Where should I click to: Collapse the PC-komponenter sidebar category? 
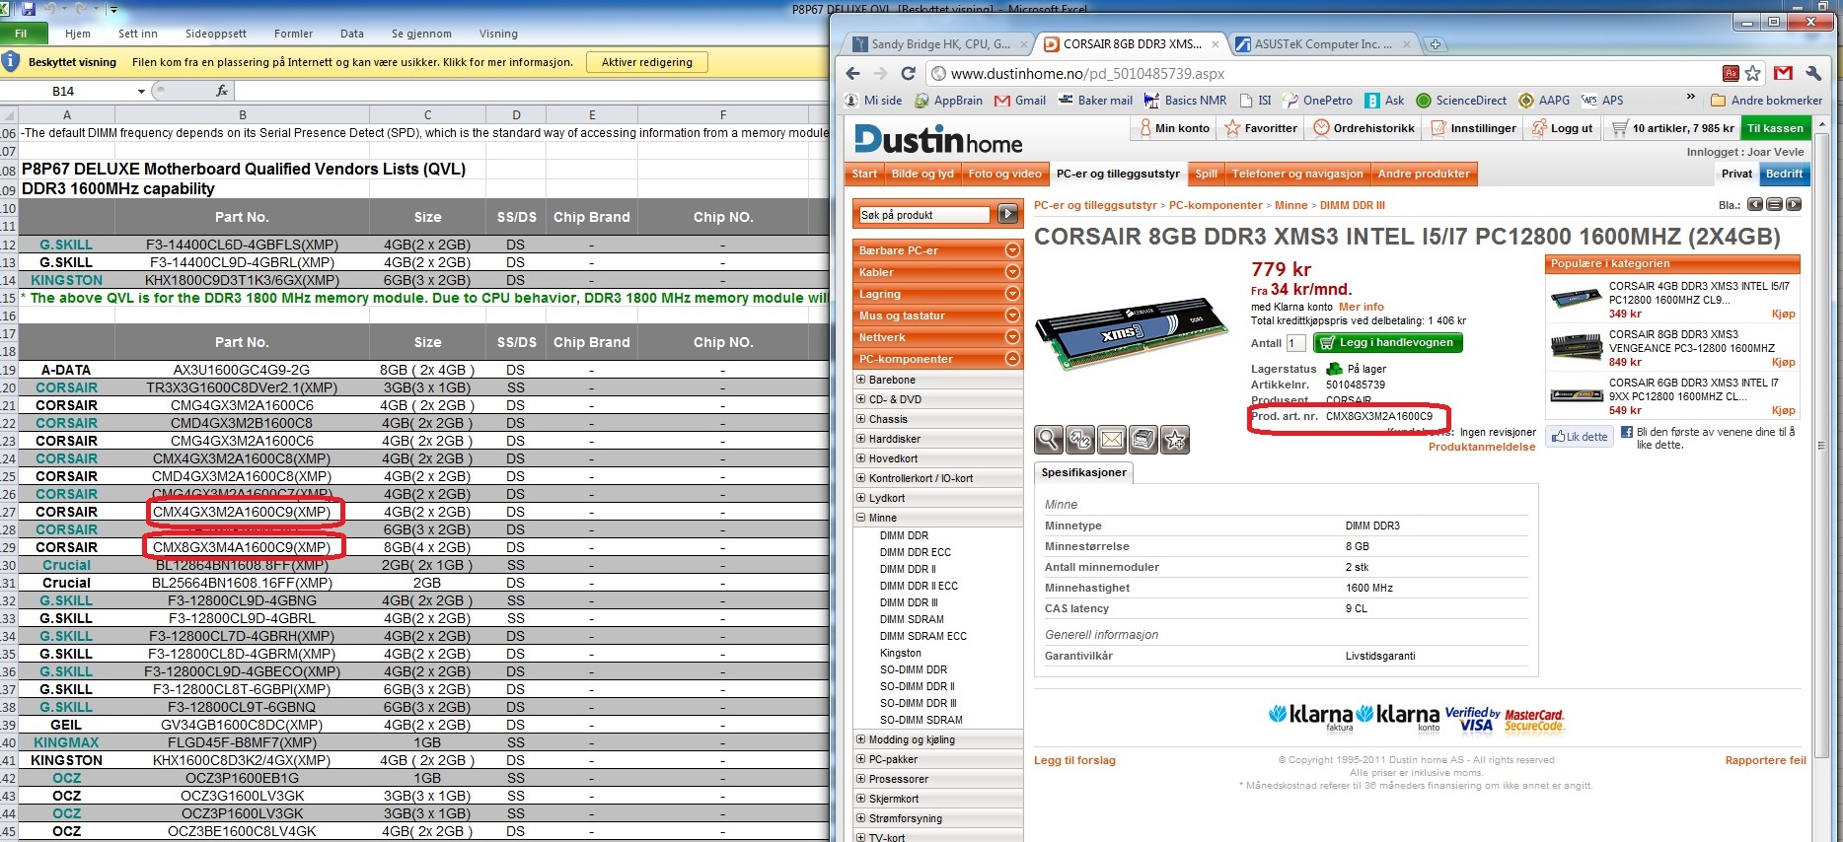click(x=1012, y=359)
